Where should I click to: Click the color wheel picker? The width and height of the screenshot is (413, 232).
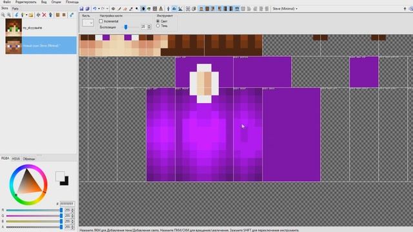(28, 185)
